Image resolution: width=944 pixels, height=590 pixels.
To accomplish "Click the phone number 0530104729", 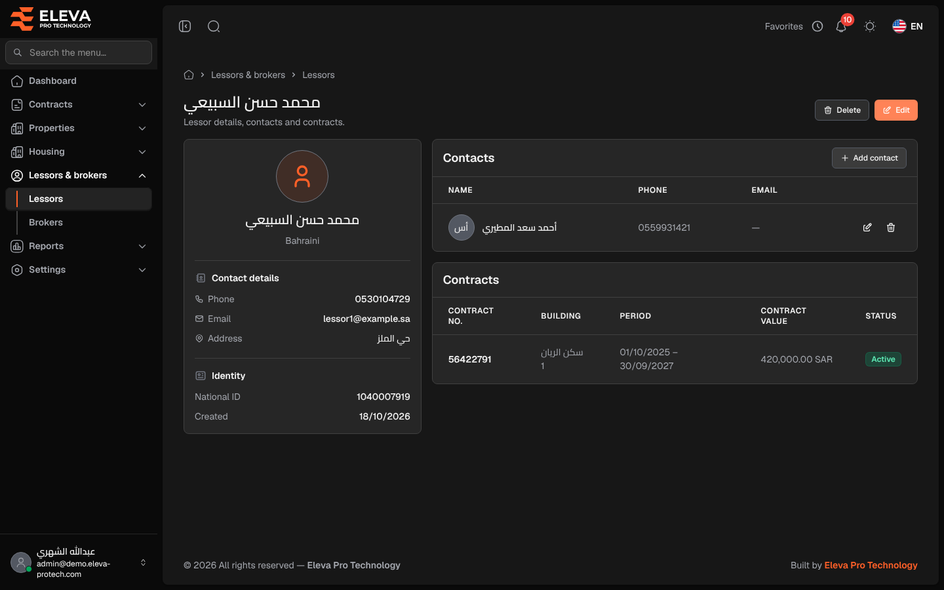I will tap(382, 299).
